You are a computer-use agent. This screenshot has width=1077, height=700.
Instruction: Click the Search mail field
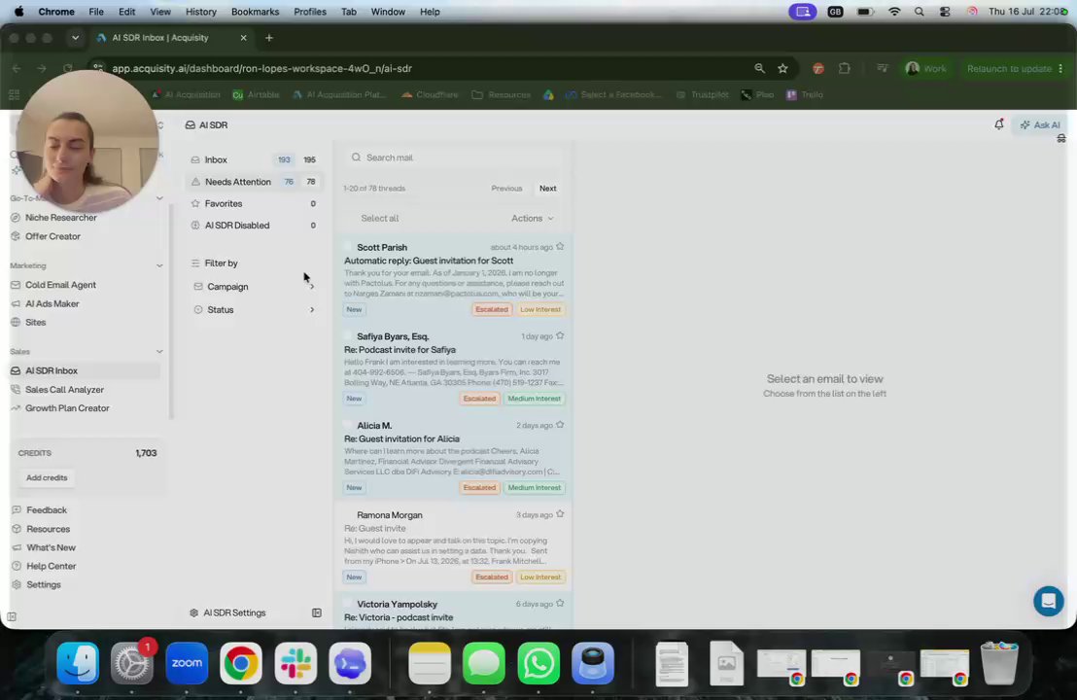454,157
